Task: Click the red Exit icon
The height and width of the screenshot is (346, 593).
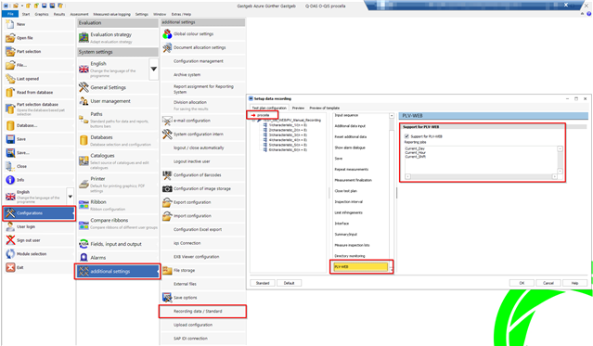Action: 10,267
